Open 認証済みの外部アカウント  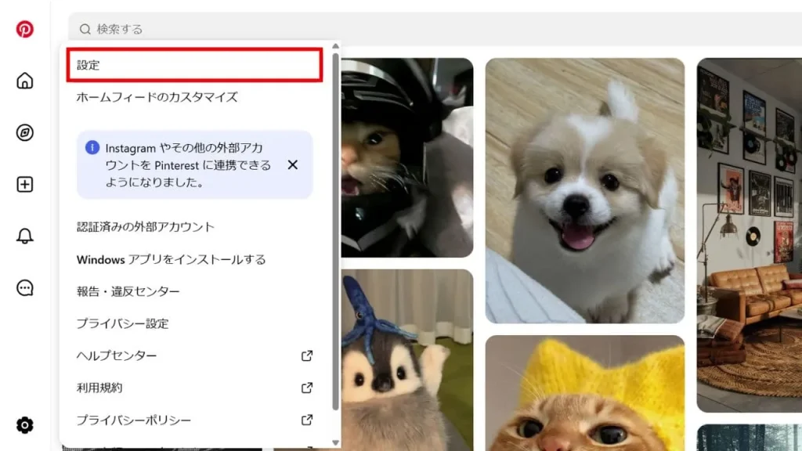point(145,226)
